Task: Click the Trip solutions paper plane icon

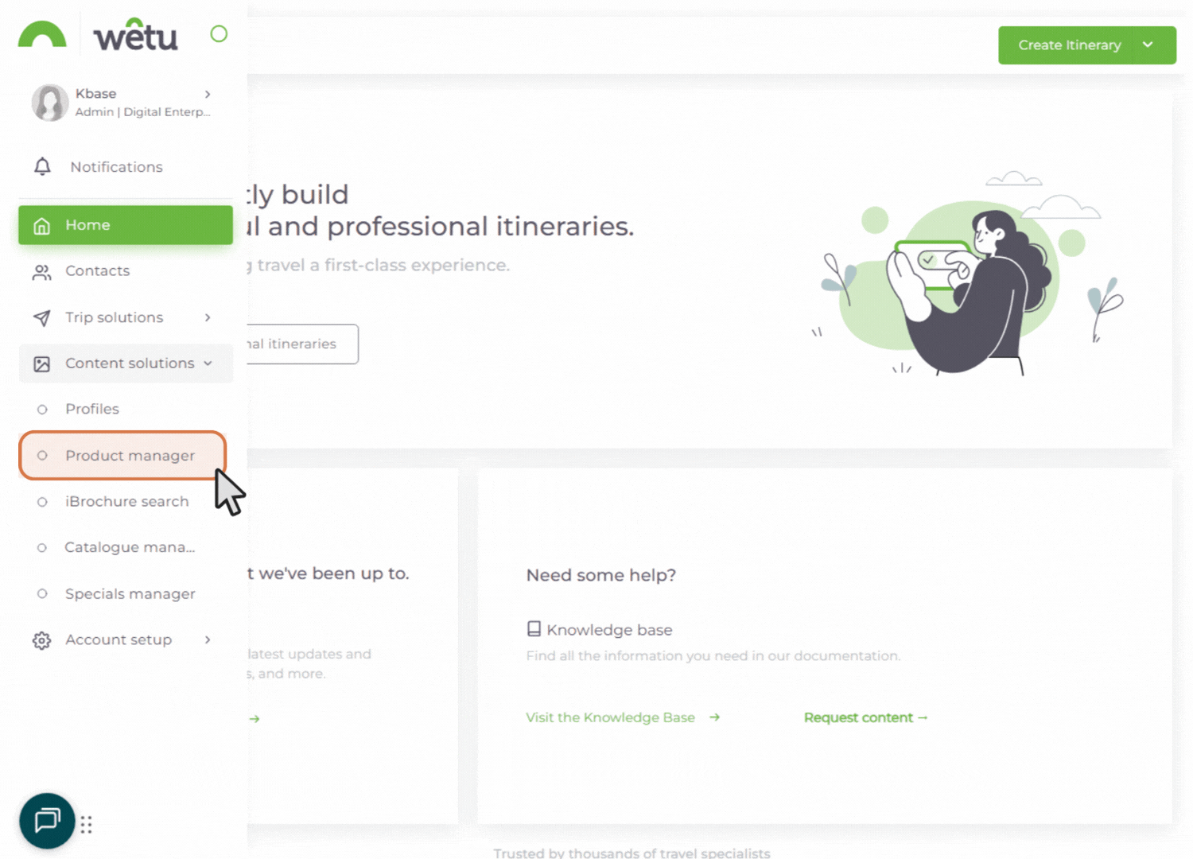Action: [42, 318]
